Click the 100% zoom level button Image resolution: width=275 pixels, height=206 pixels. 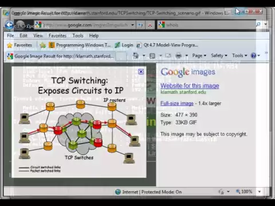244,191
